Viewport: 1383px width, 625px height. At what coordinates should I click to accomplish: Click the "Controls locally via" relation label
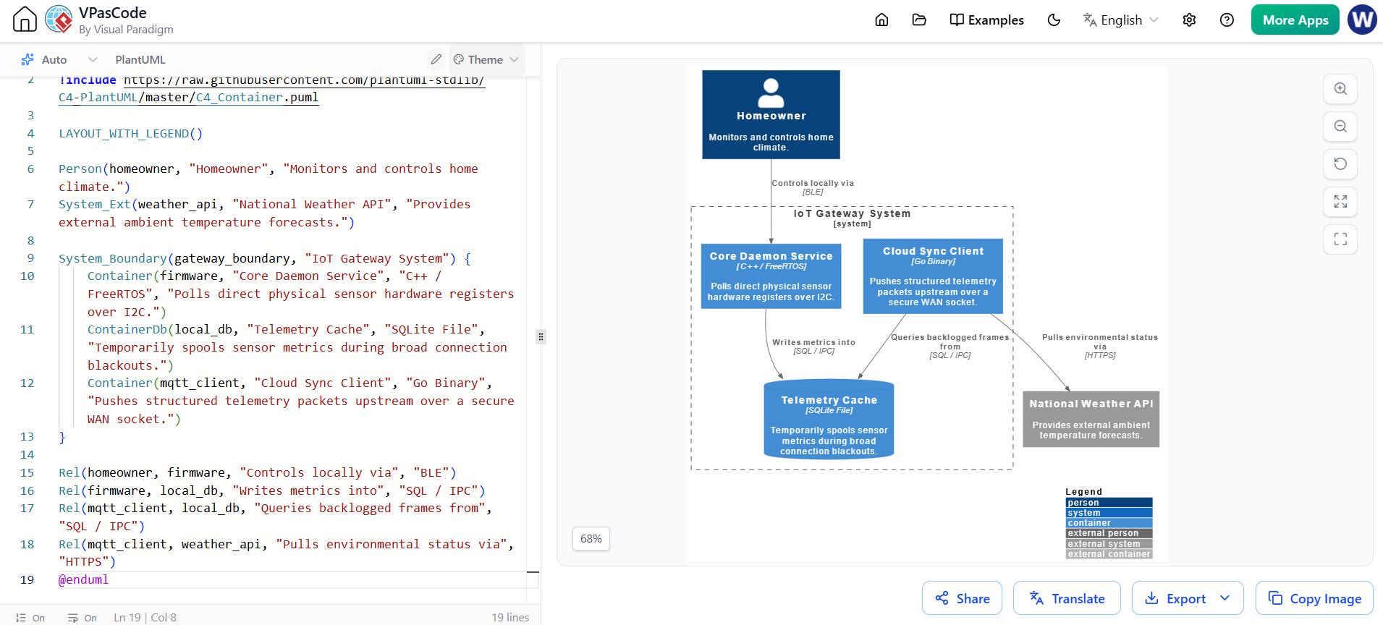[813, 184]
